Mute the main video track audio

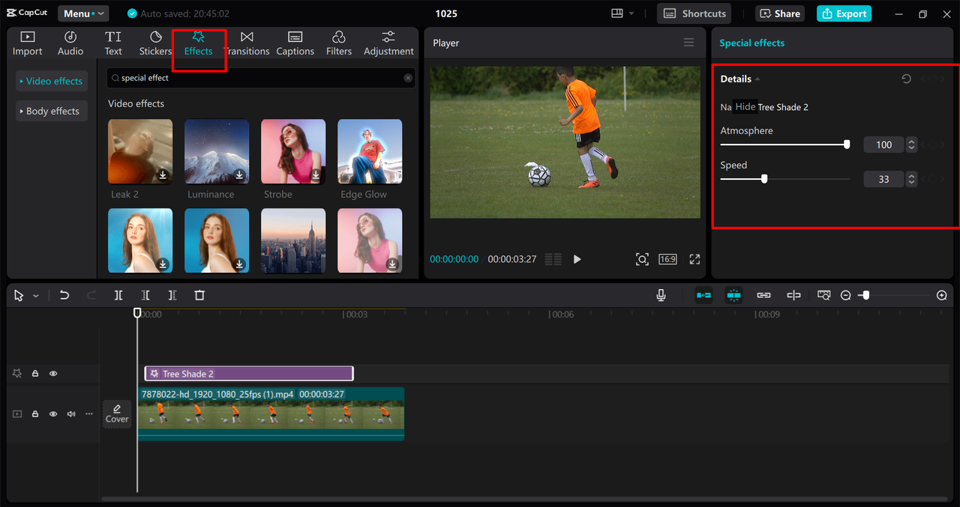71,413
